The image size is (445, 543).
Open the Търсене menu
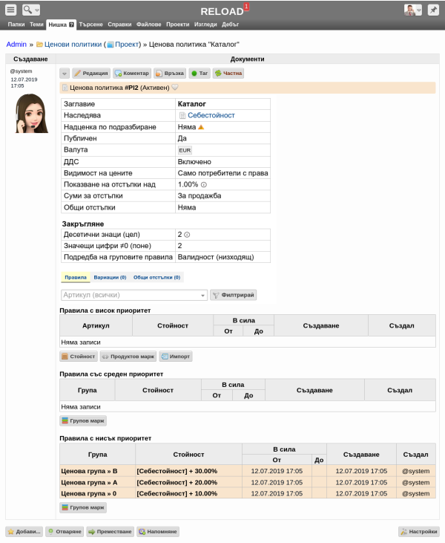(x=91, y=25)
